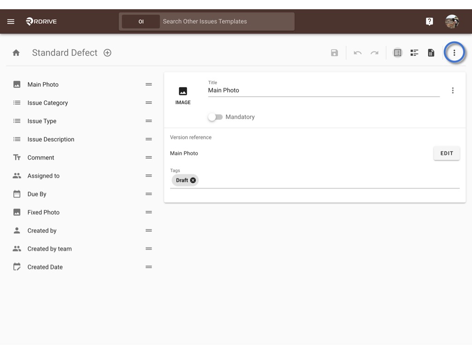Edit the Main Photo title field
The image size is (472, 354).
pyautogui.click(x=324, y=90)
